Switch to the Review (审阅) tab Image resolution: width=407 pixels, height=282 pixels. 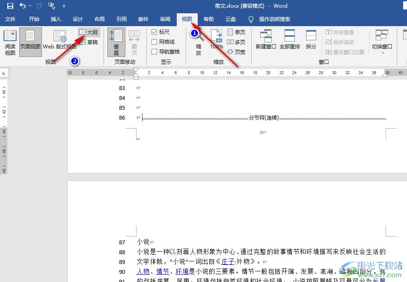pos(165,19)
